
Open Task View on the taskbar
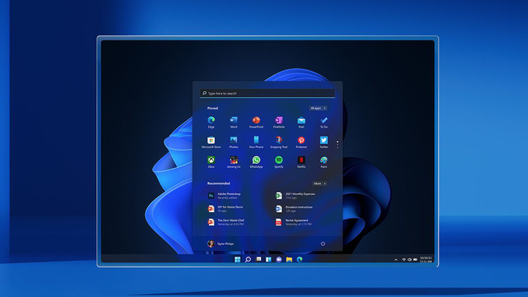(259, 260)
